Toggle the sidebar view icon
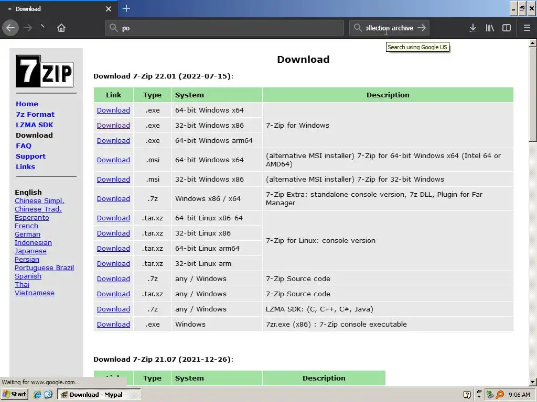This screenshot has width=537, height=402. pos(507,28)
